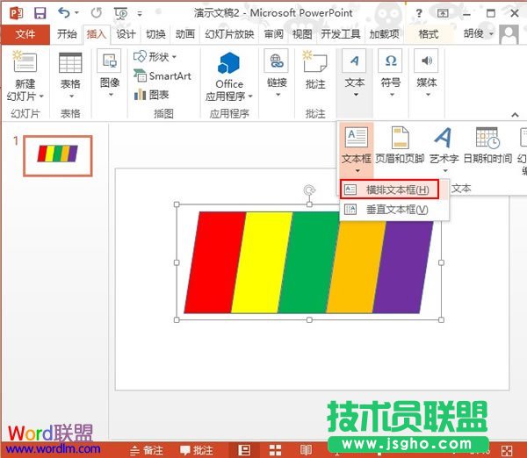Toggle the 批注 Comments pane in status bar
This screenshot has width=527, height=458.
tap(197, 450)
